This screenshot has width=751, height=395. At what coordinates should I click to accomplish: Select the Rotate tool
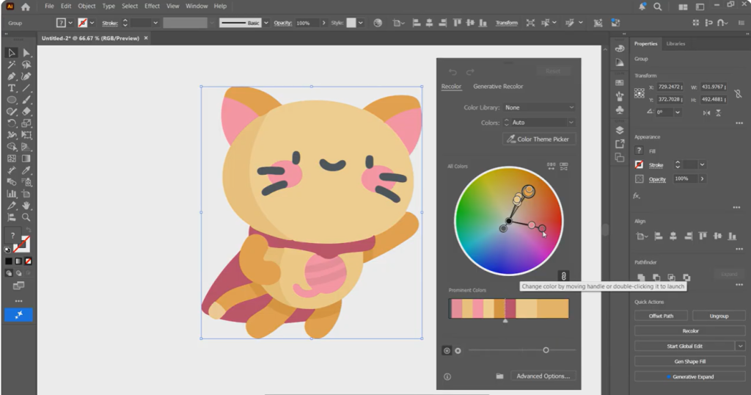point(12,123)
